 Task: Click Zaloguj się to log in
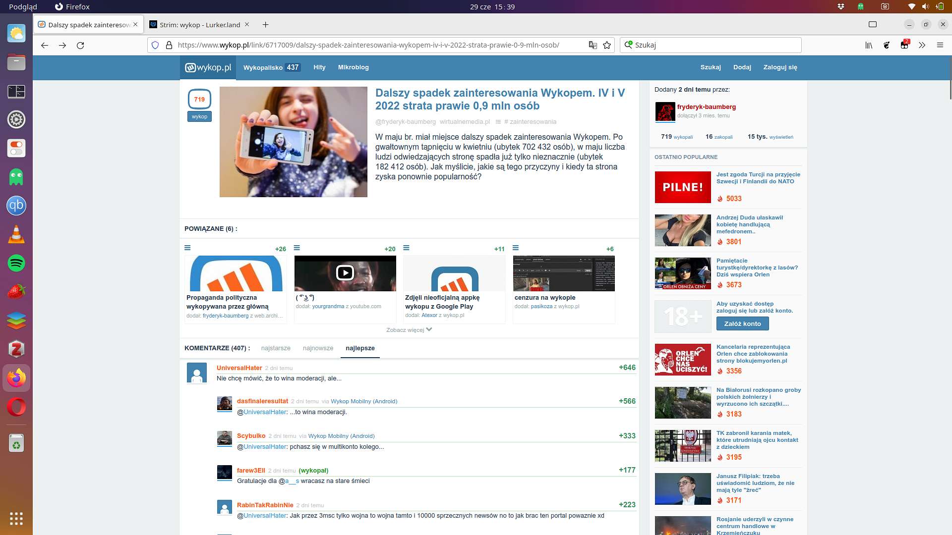coord(780,67)
